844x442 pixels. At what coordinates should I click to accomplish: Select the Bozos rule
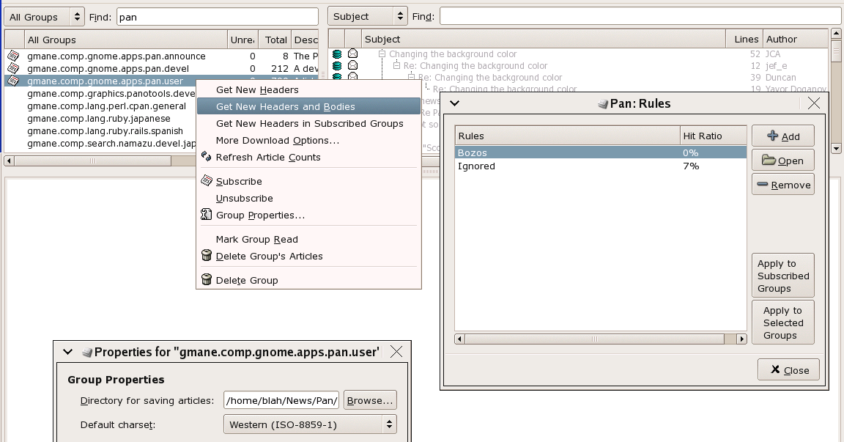pos(601,153)
